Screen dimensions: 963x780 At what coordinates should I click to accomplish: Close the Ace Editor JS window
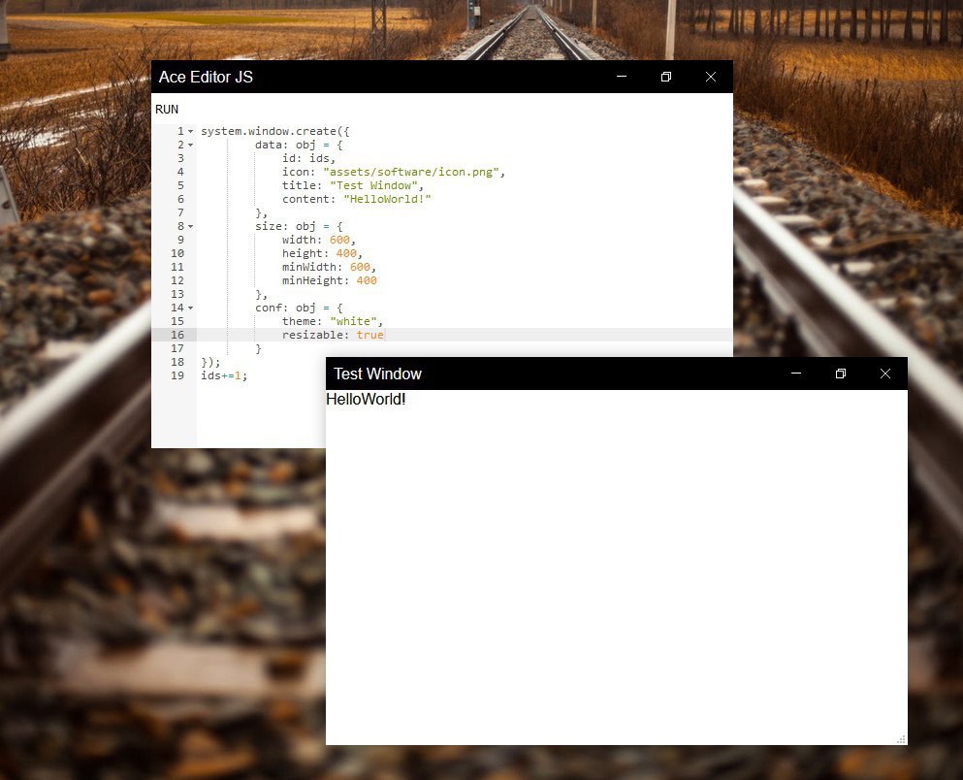(x=711, y=77)
